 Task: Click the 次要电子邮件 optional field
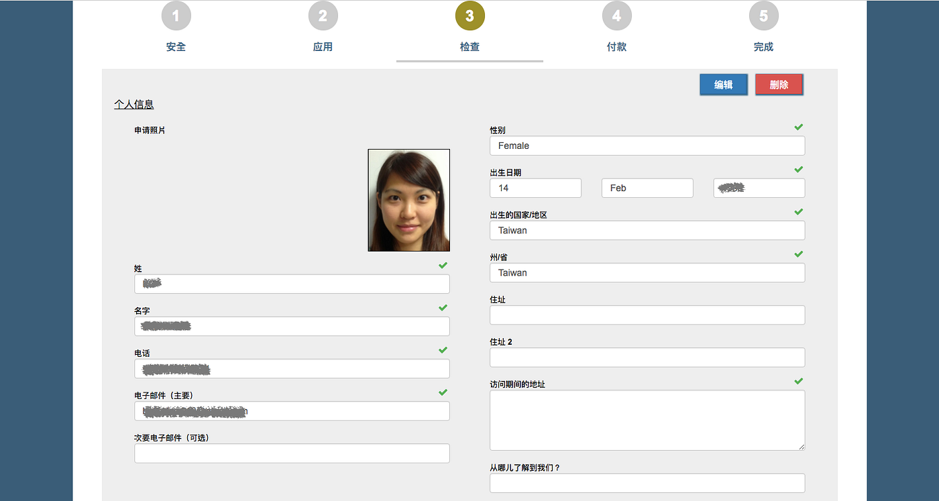coord(292,453)
